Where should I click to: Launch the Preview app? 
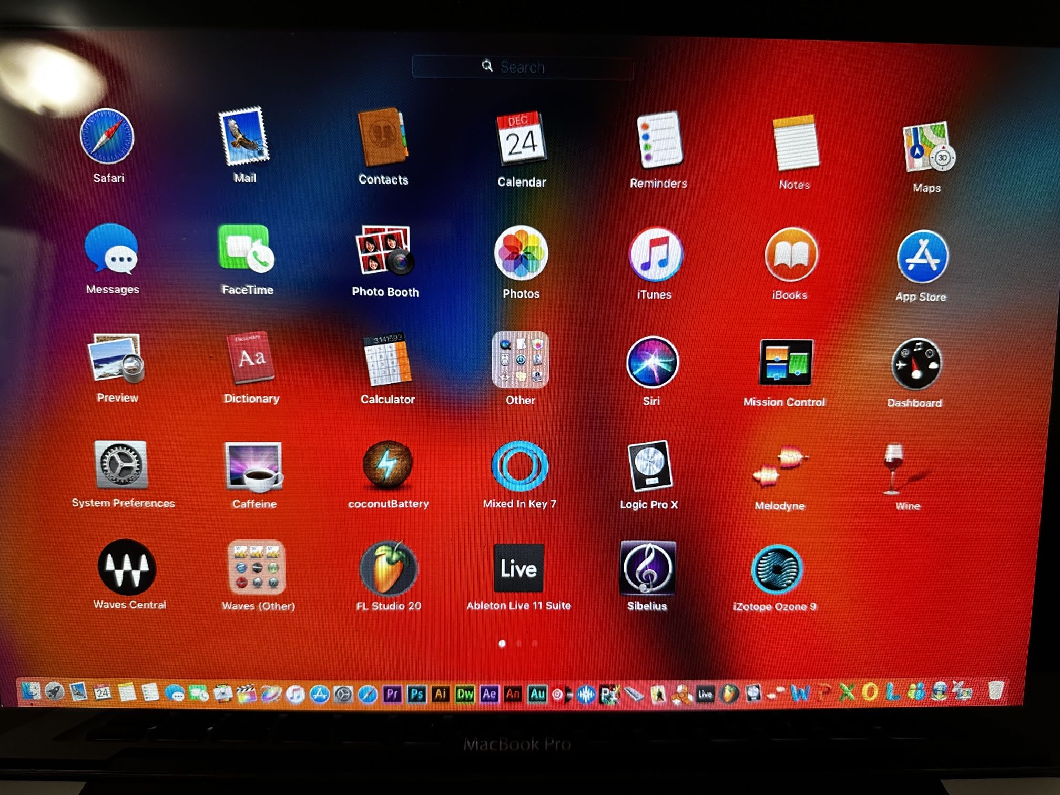pos(117,359)
